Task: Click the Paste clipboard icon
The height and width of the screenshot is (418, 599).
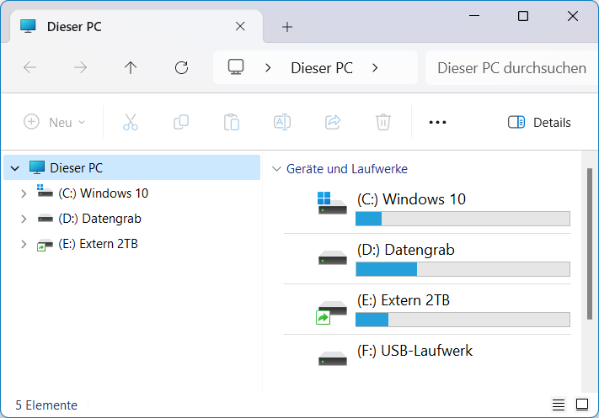Action: point(231,122)
